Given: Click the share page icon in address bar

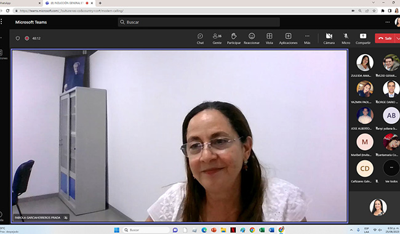Looking at the screenshot, I should pos(367,10).
